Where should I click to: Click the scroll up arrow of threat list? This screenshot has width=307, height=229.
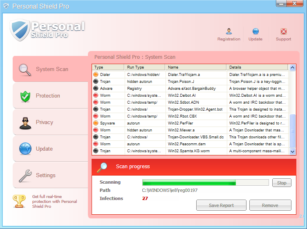[292, 68]
